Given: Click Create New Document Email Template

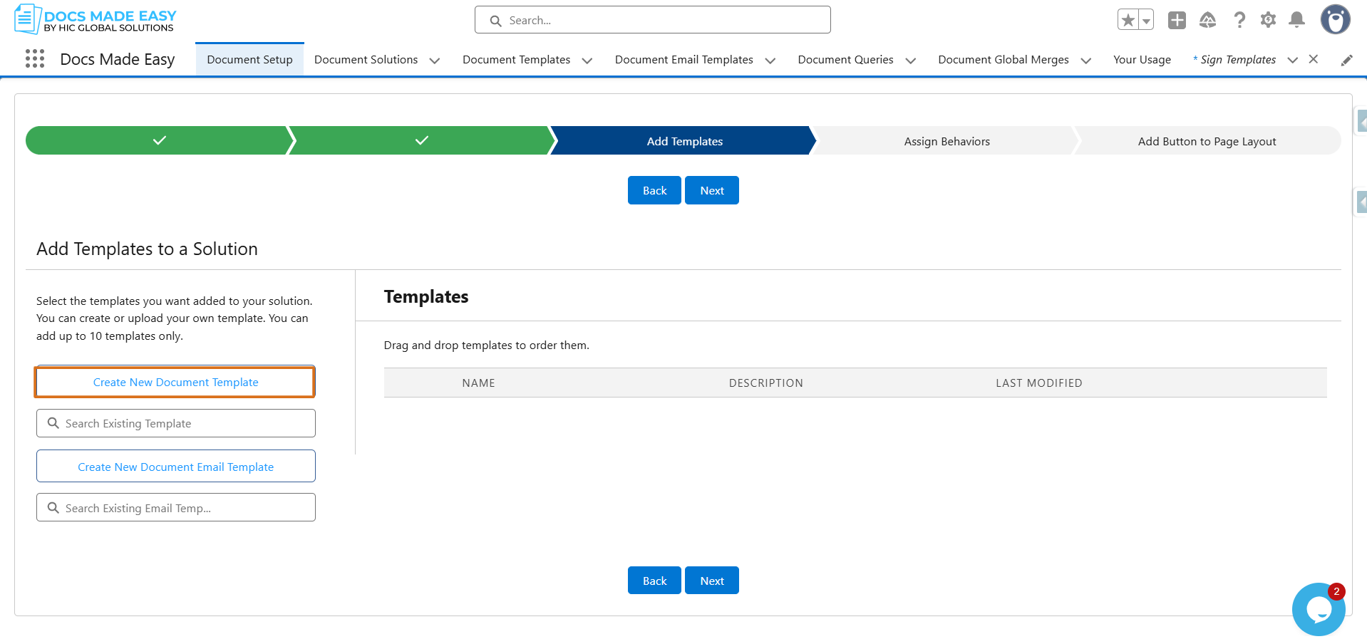Looking at the screenshot, I should [x=175, y=467].
